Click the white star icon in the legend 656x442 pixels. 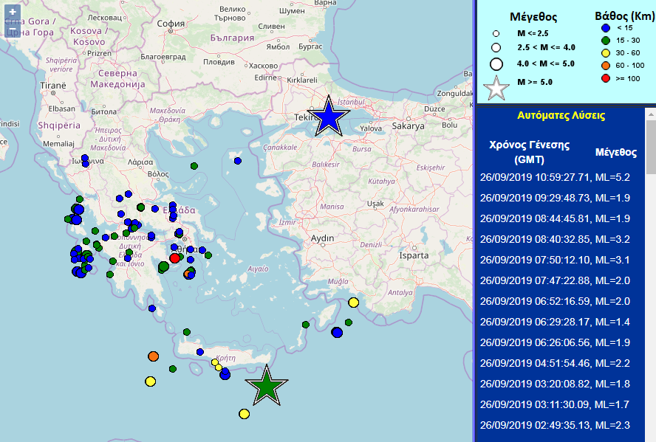click(496, 86)
